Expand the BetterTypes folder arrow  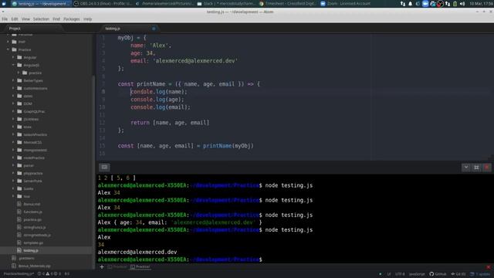(x=13, y=80)
